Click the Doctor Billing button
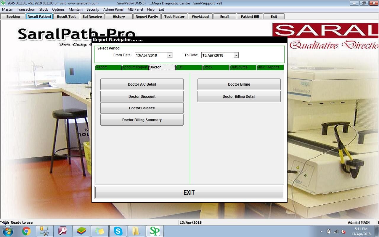 pyautogui.click(x=239, y=84)
